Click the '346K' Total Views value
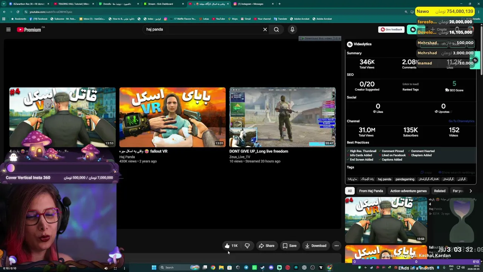 pyautogui.click(x=367, y=62)
